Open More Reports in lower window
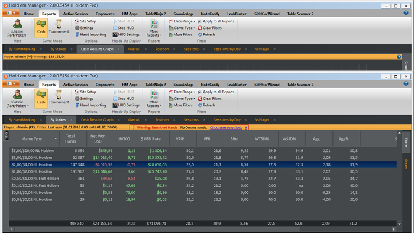This screenshot has width=414, height=233. click(x=154, y=98)
